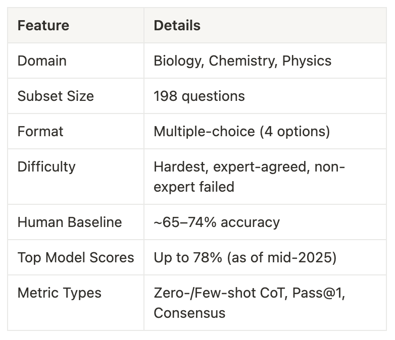Click the "Feature" column header
Screen dimensions: 395x340
click(x=43, y=26)
